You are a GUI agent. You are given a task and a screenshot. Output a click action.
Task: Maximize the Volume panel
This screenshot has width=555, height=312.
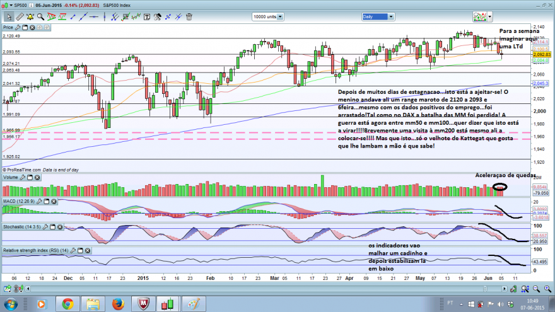pyautogui.click(x=30, y=177)
